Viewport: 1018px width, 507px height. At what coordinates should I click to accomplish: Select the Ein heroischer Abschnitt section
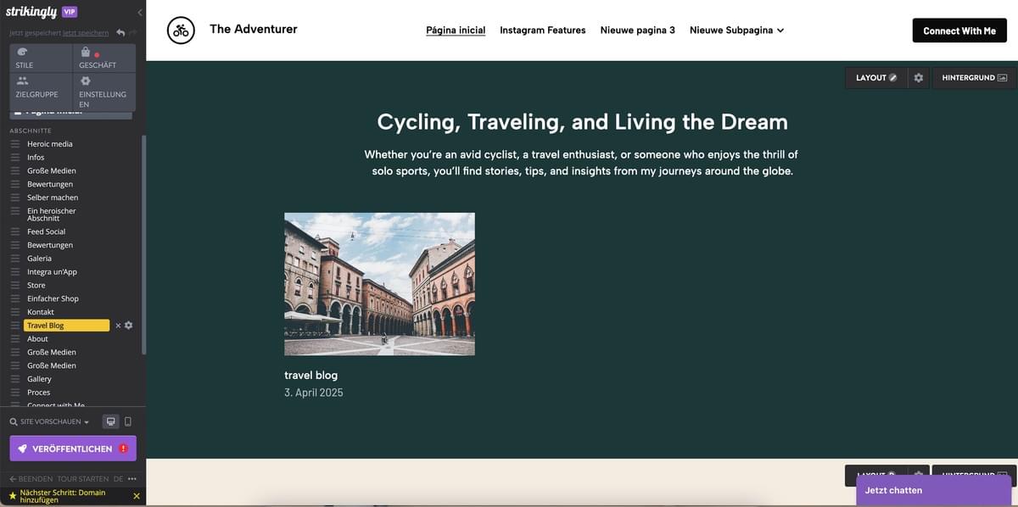(52, 214)
